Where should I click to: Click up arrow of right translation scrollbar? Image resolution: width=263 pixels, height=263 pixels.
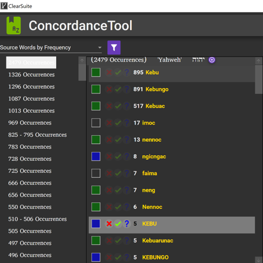[258, 61]
